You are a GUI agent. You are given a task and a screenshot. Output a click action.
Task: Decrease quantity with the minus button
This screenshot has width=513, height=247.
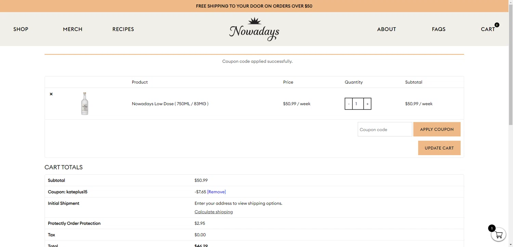[348, 104]
